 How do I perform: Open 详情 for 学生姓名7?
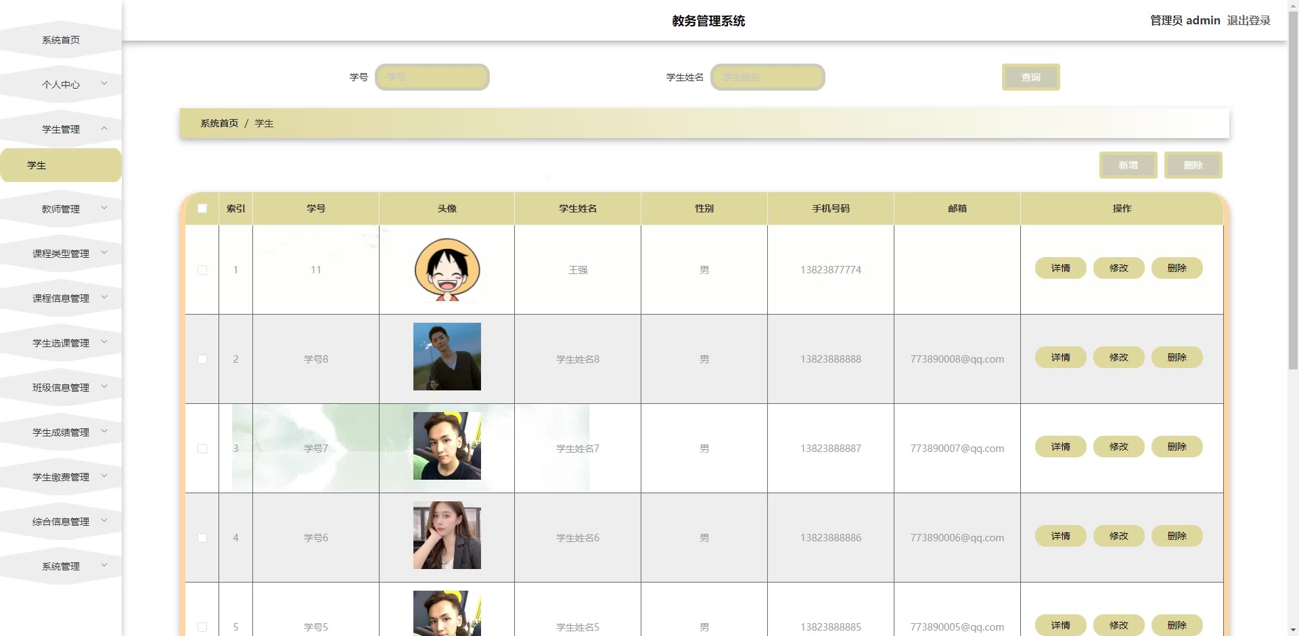(1060, 447)
